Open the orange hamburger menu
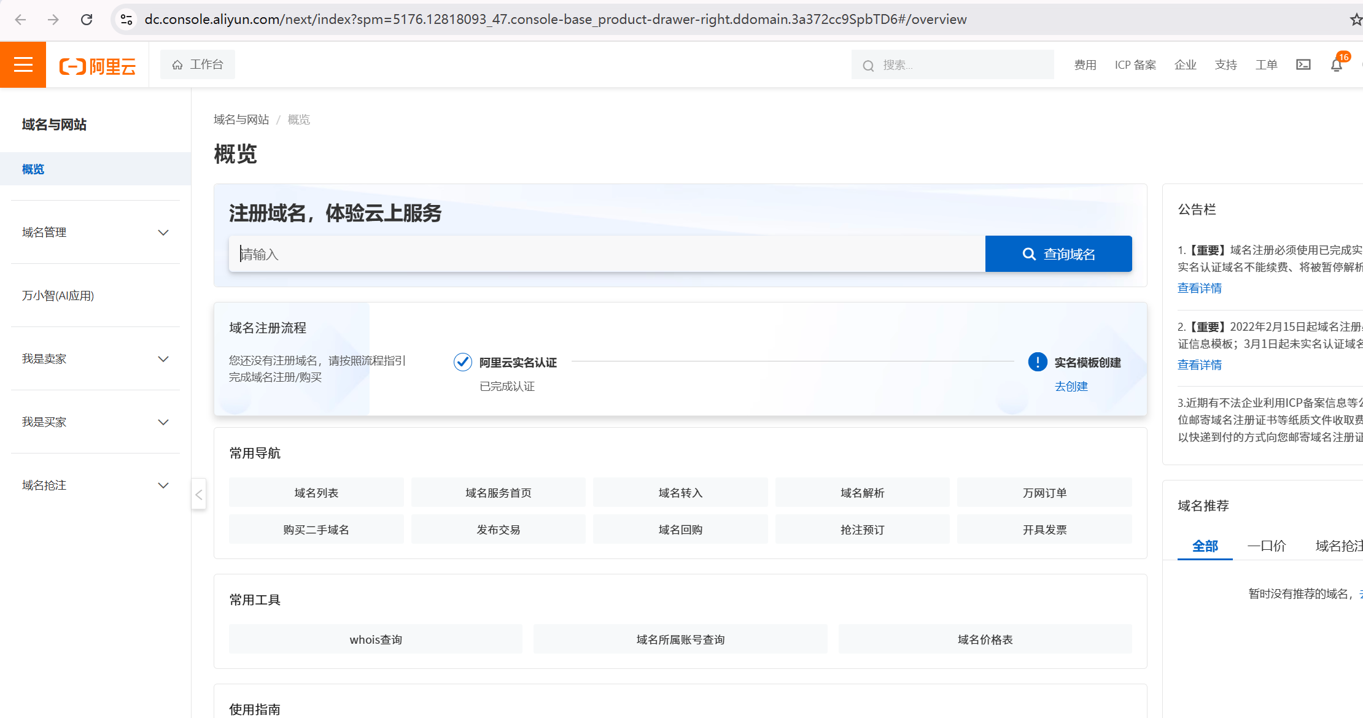 pos(23,65)
